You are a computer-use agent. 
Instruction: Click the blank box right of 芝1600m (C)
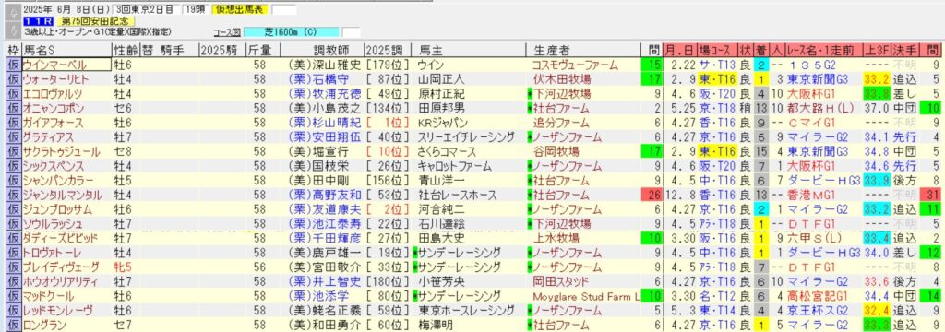352,32
